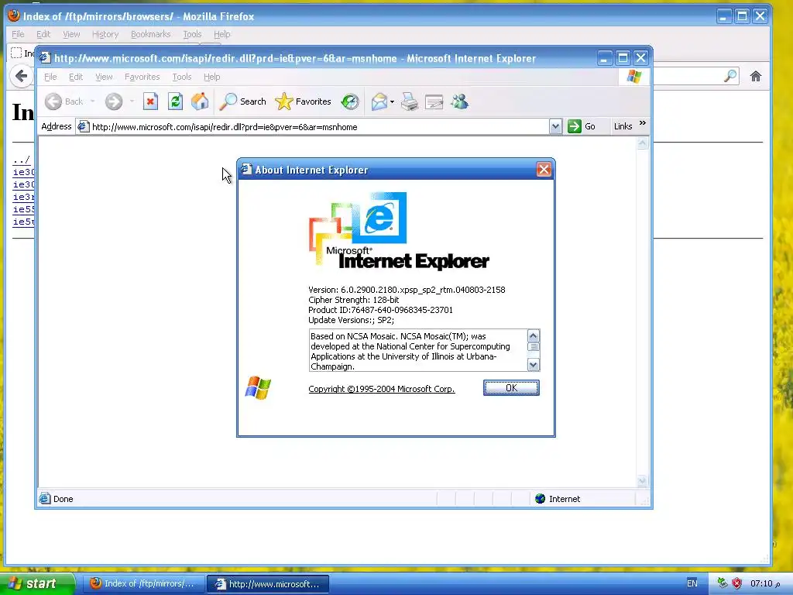Viewport: 793px width, 595px height.
Task: Click OK in About Internet Explorer
Action: pyautogui.click(x=511, y=388)
